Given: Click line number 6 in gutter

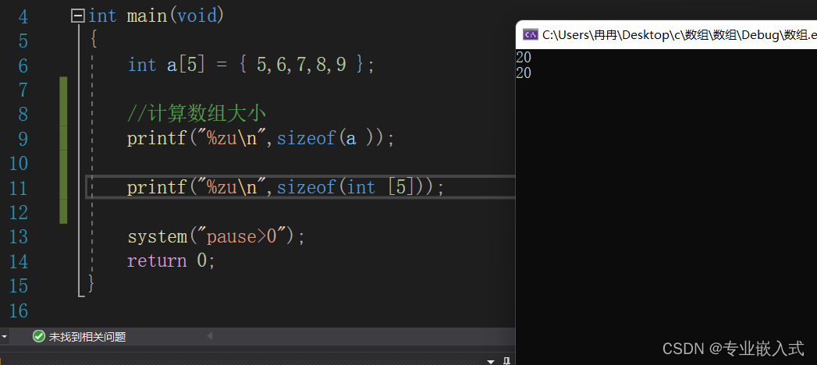Looking at the screenshot, I should click(23, 66).
